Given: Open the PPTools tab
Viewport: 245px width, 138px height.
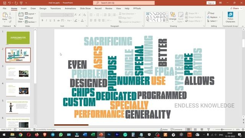Looking at the screenshot, I should (x=137, y=8).
